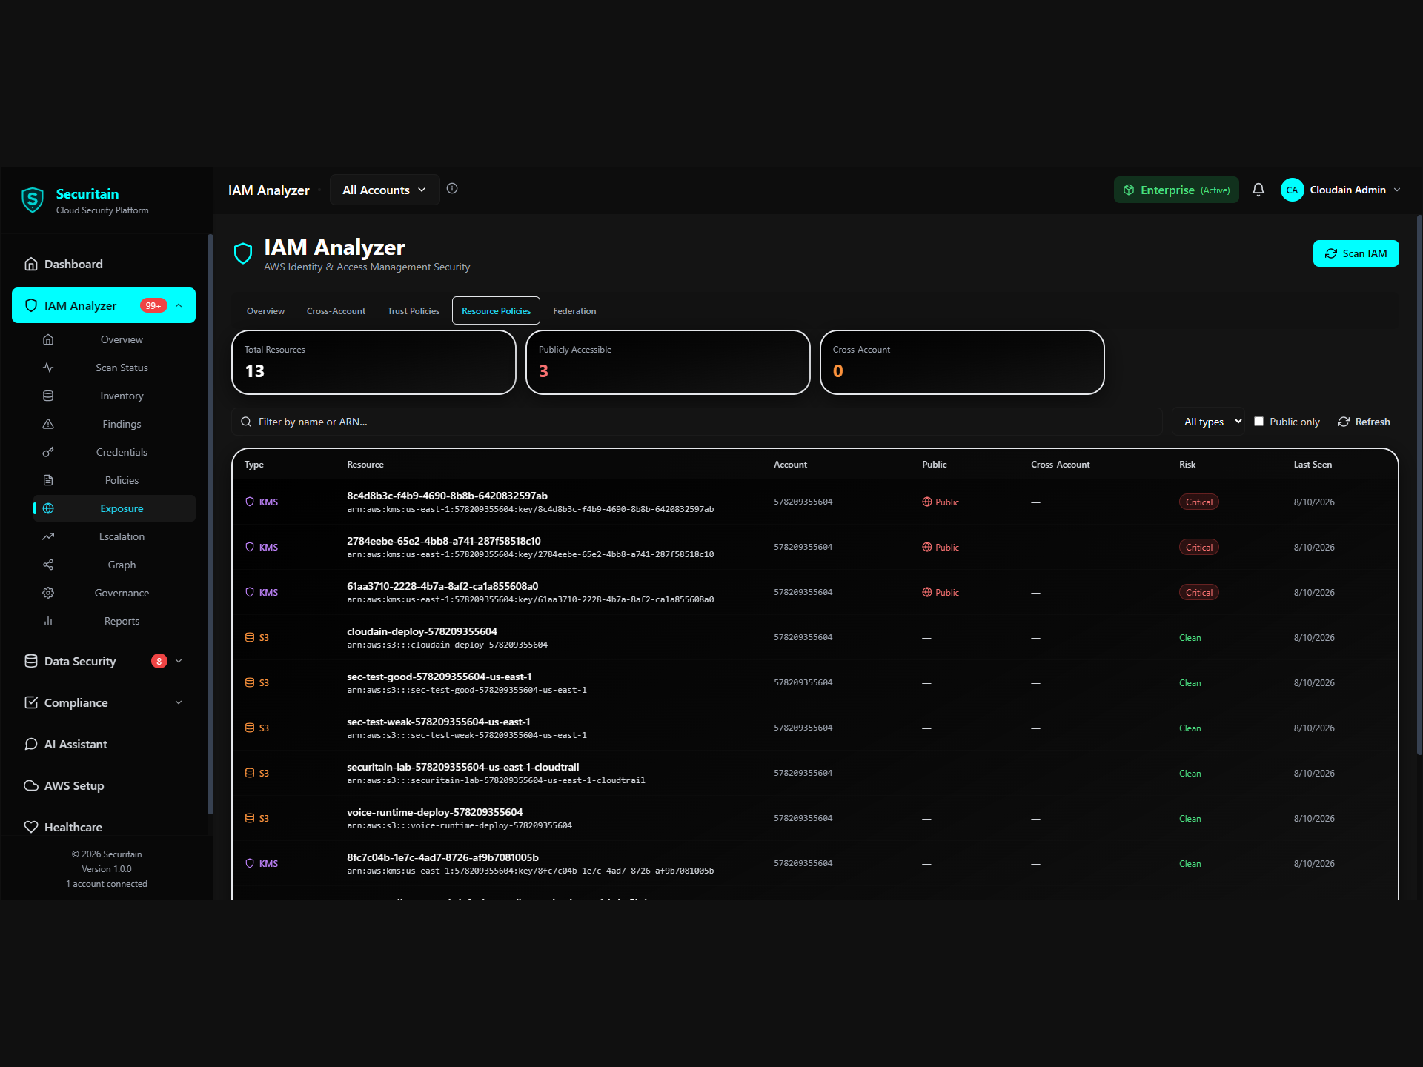
Task: Click resource voice-runtime-deploy-578209355604
Action: [434, 812]
